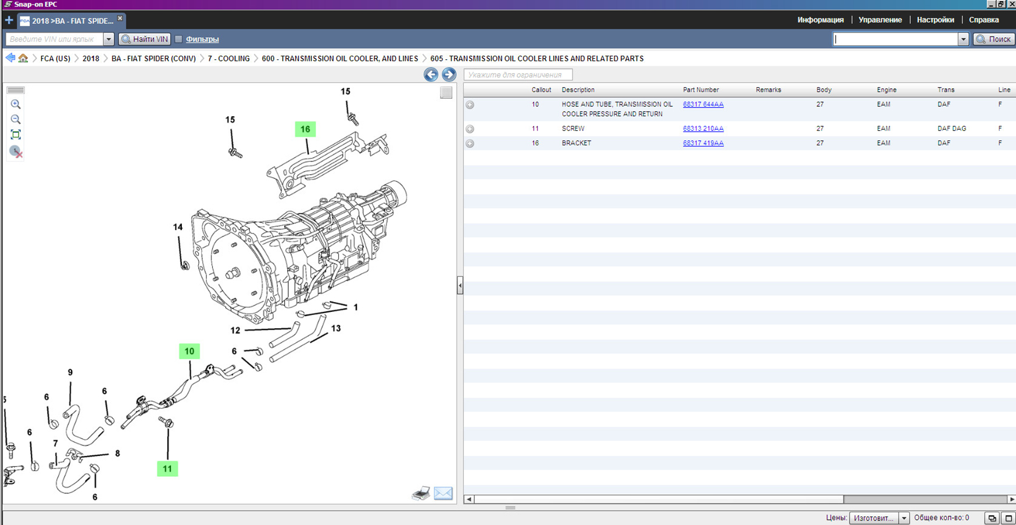The height and width of the screenshot is (525, 1016).
Task: Click the home icon in breadcrumb
Action: 23,58
